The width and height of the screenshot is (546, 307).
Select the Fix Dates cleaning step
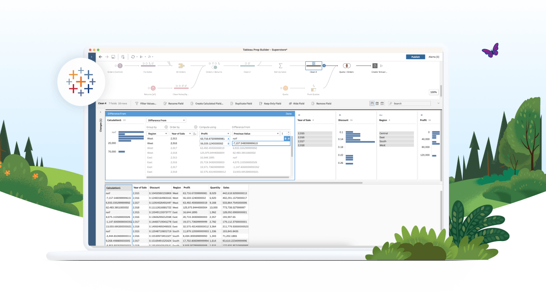click(x=148, y=66)
